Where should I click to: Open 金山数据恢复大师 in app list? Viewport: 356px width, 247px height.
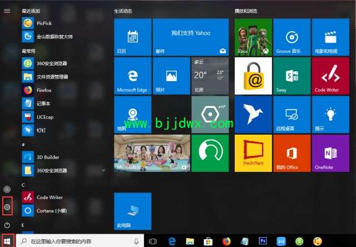point(63,36)
